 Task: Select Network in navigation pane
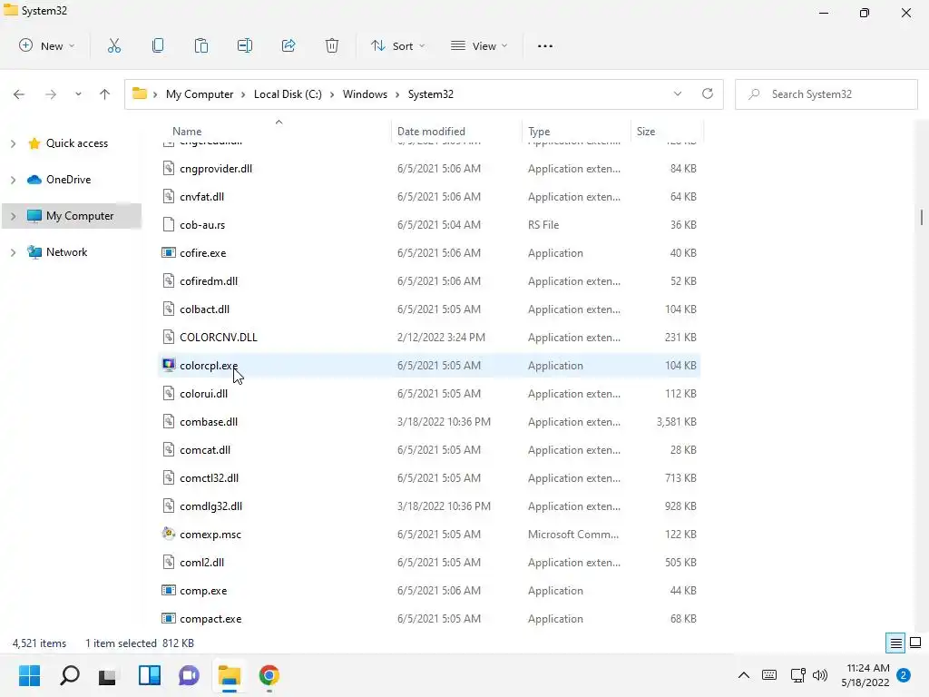click(x=67, y=252)
